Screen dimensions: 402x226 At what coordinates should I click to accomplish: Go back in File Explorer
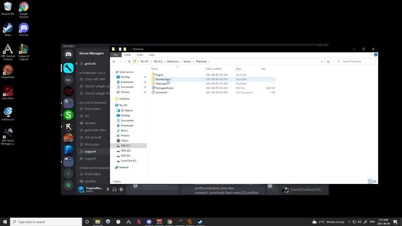(114, 62)
